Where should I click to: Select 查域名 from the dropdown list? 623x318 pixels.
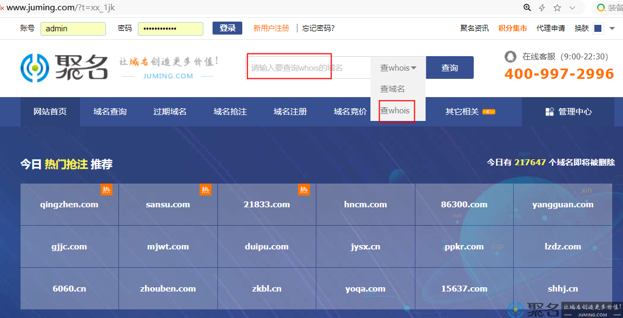(x=392, y=89)
